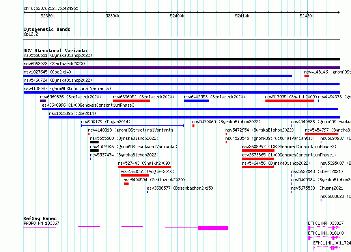
Task: Open the nsv4523545 gnomADStructuralVariants label
Action: pyautogui.click(x=269, y=138)
